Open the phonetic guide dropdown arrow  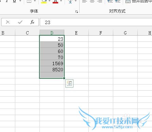click(x=75, y=1)
